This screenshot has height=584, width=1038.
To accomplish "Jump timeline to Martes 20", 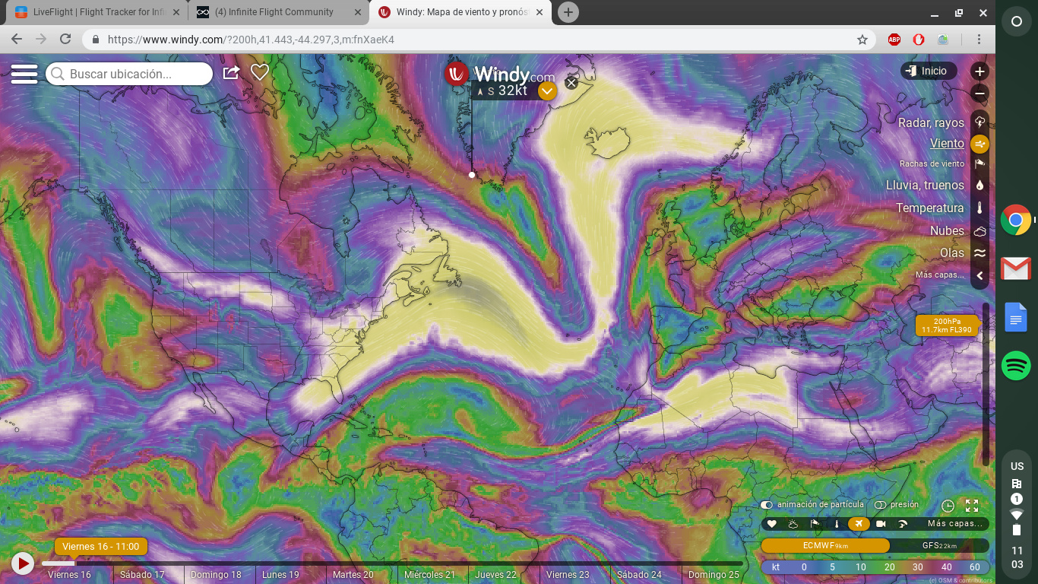I will pos(353,575).
